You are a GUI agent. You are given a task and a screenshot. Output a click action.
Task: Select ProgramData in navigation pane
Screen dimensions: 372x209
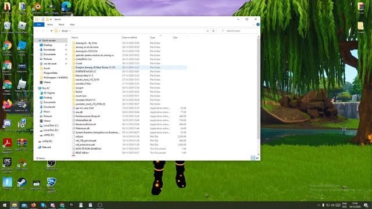pos(51,73)
